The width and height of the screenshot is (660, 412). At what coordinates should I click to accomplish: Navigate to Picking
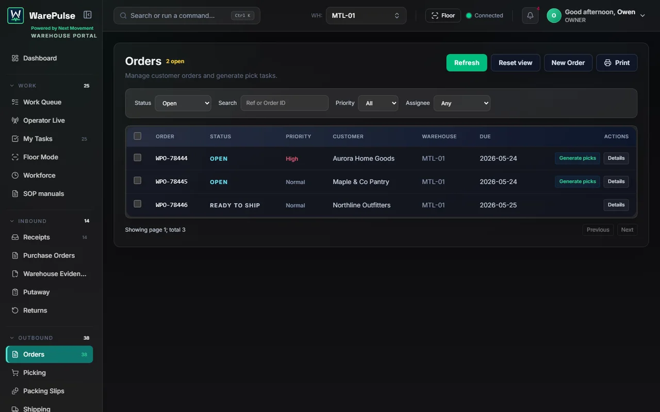[x=49, y=373]
